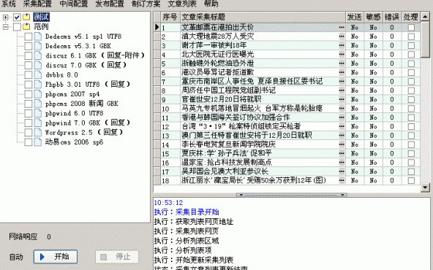Click the dvbbs 8.0 document icon
433x270 pixels.
click(x=38, y=75)
